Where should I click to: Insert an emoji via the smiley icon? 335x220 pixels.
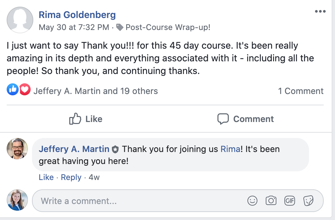click(x=252, y=201)
